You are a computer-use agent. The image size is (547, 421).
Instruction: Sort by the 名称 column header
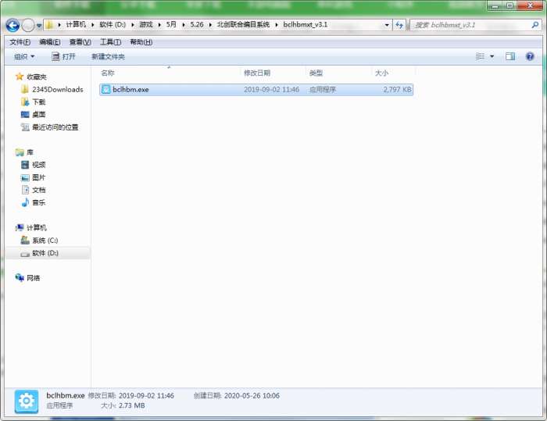pos(108,73)
